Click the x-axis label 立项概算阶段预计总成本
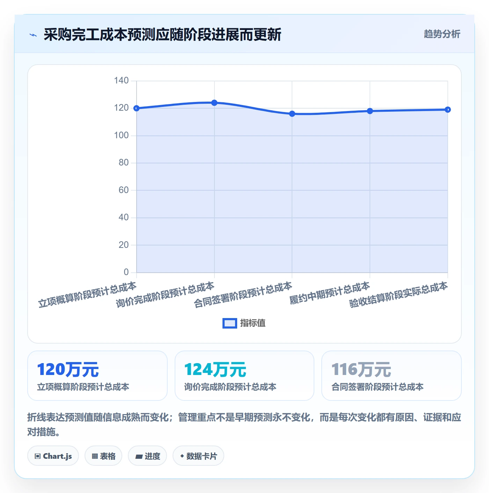489x493 pixels. click(87, 295)
